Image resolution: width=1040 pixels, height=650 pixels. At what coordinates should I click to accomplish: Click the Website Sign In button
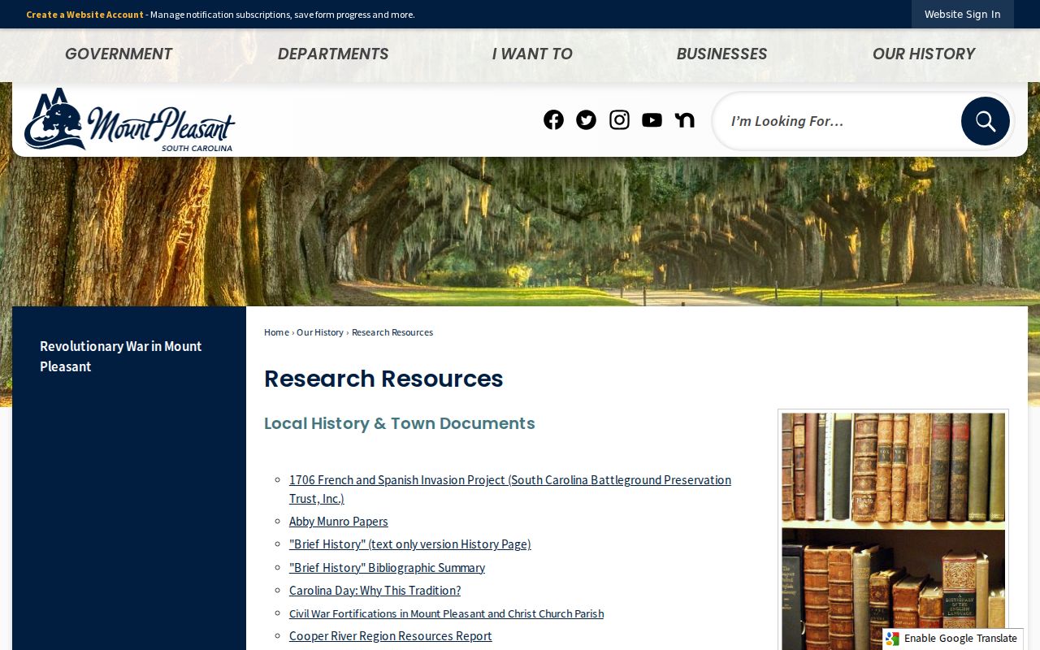(x=962, y=14)
